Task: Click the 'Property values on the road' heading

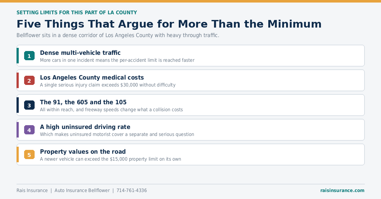Action: tap(83, 151)
